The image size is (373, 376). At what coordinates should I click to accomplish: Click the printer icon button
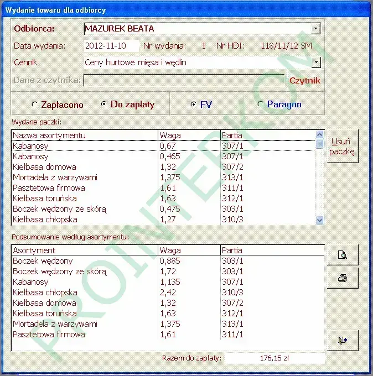pyautogui.click(x=343, y=278)
